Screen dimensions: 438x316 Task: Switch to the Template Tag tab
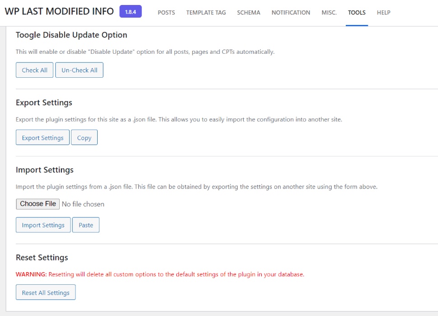point(206,13)
